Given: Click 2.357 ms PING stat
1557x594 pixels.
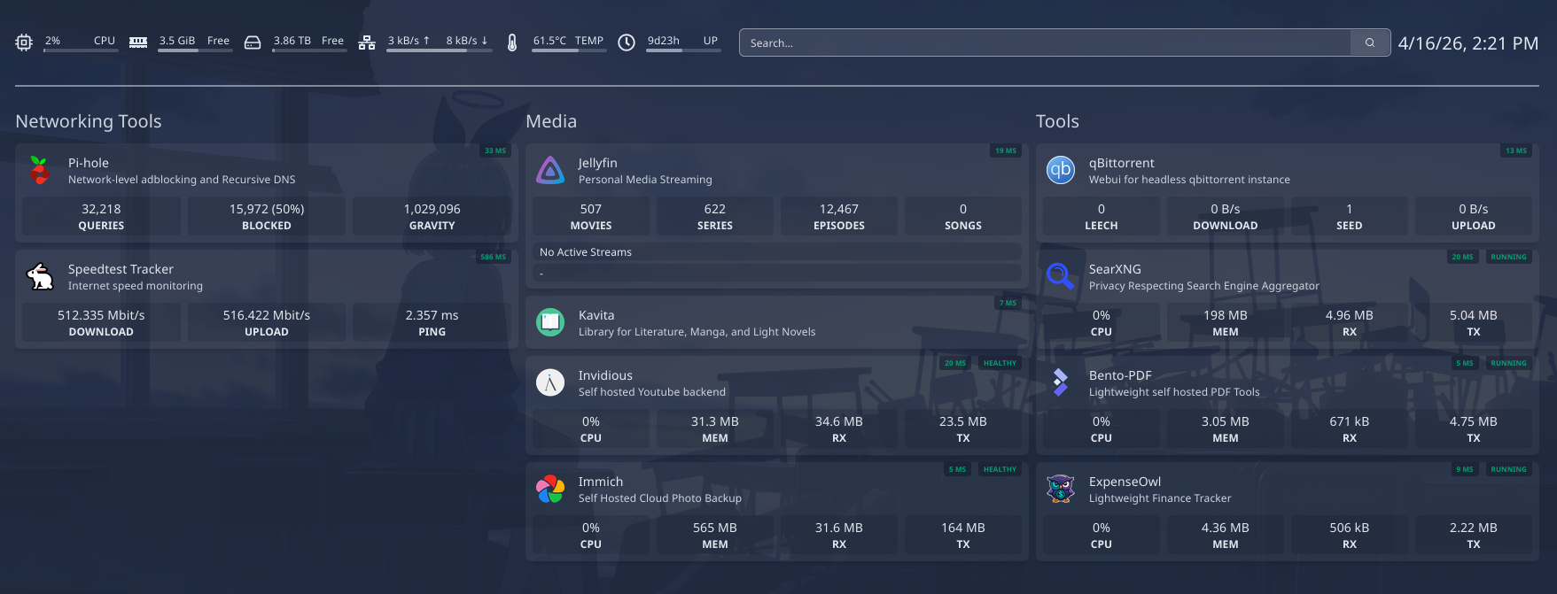Looking at the screenshot, I should [432, 323].
